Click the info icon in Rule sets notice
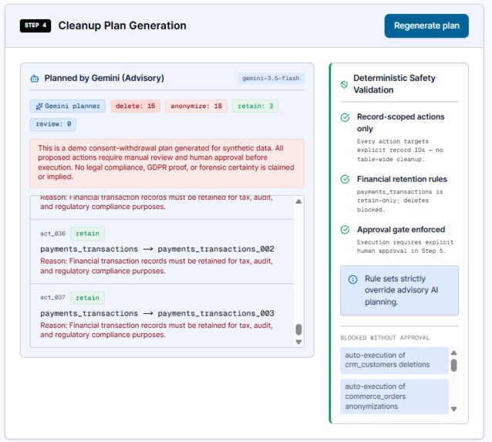Viewport: 492px width, 442px height. point(352,279)
